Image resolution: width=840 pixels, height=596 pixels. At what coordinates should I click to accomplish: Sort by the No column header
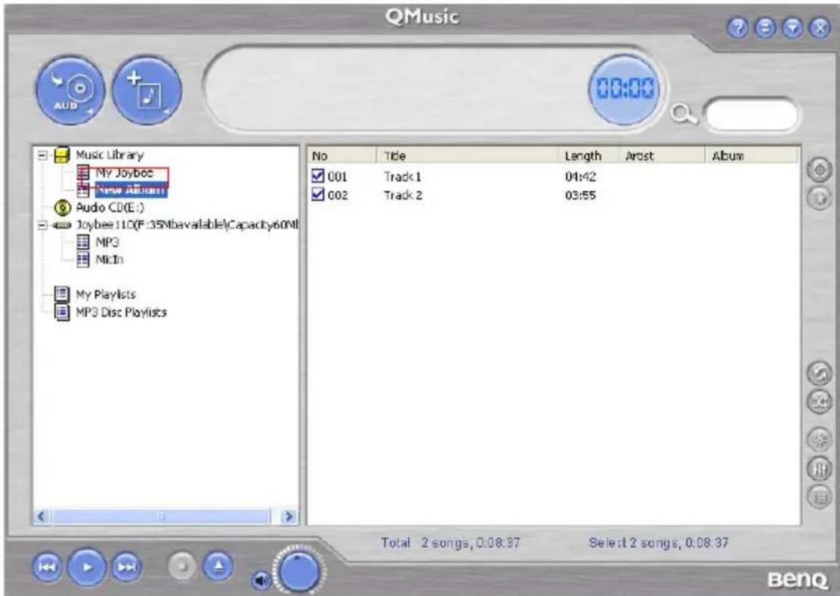(x=342, y=155)
